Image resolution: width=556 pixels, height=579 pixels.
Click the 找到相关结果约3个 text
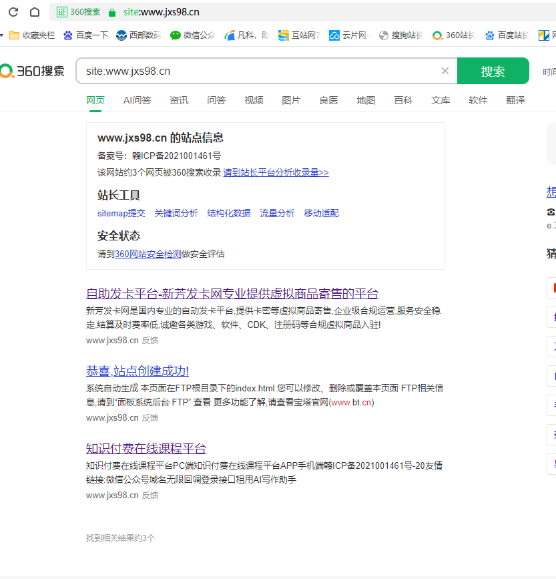click(x=121, y=538)
